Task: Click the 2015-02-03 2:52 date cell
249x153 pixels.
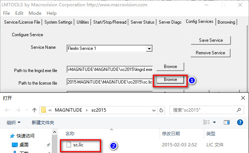Action: (179, 145)
